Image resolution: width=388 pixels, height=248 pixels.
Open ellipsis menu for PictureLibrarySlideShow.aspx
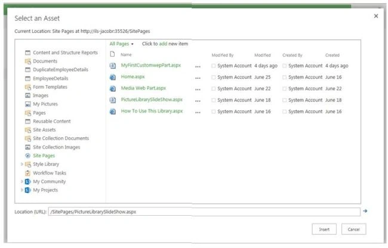198,101
